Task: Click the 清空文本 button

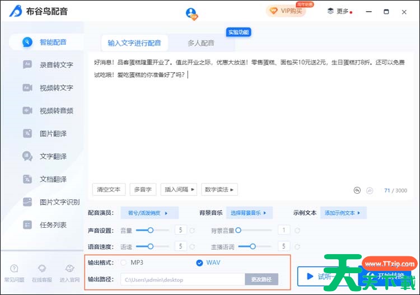Action: click(x=109, y=190)
